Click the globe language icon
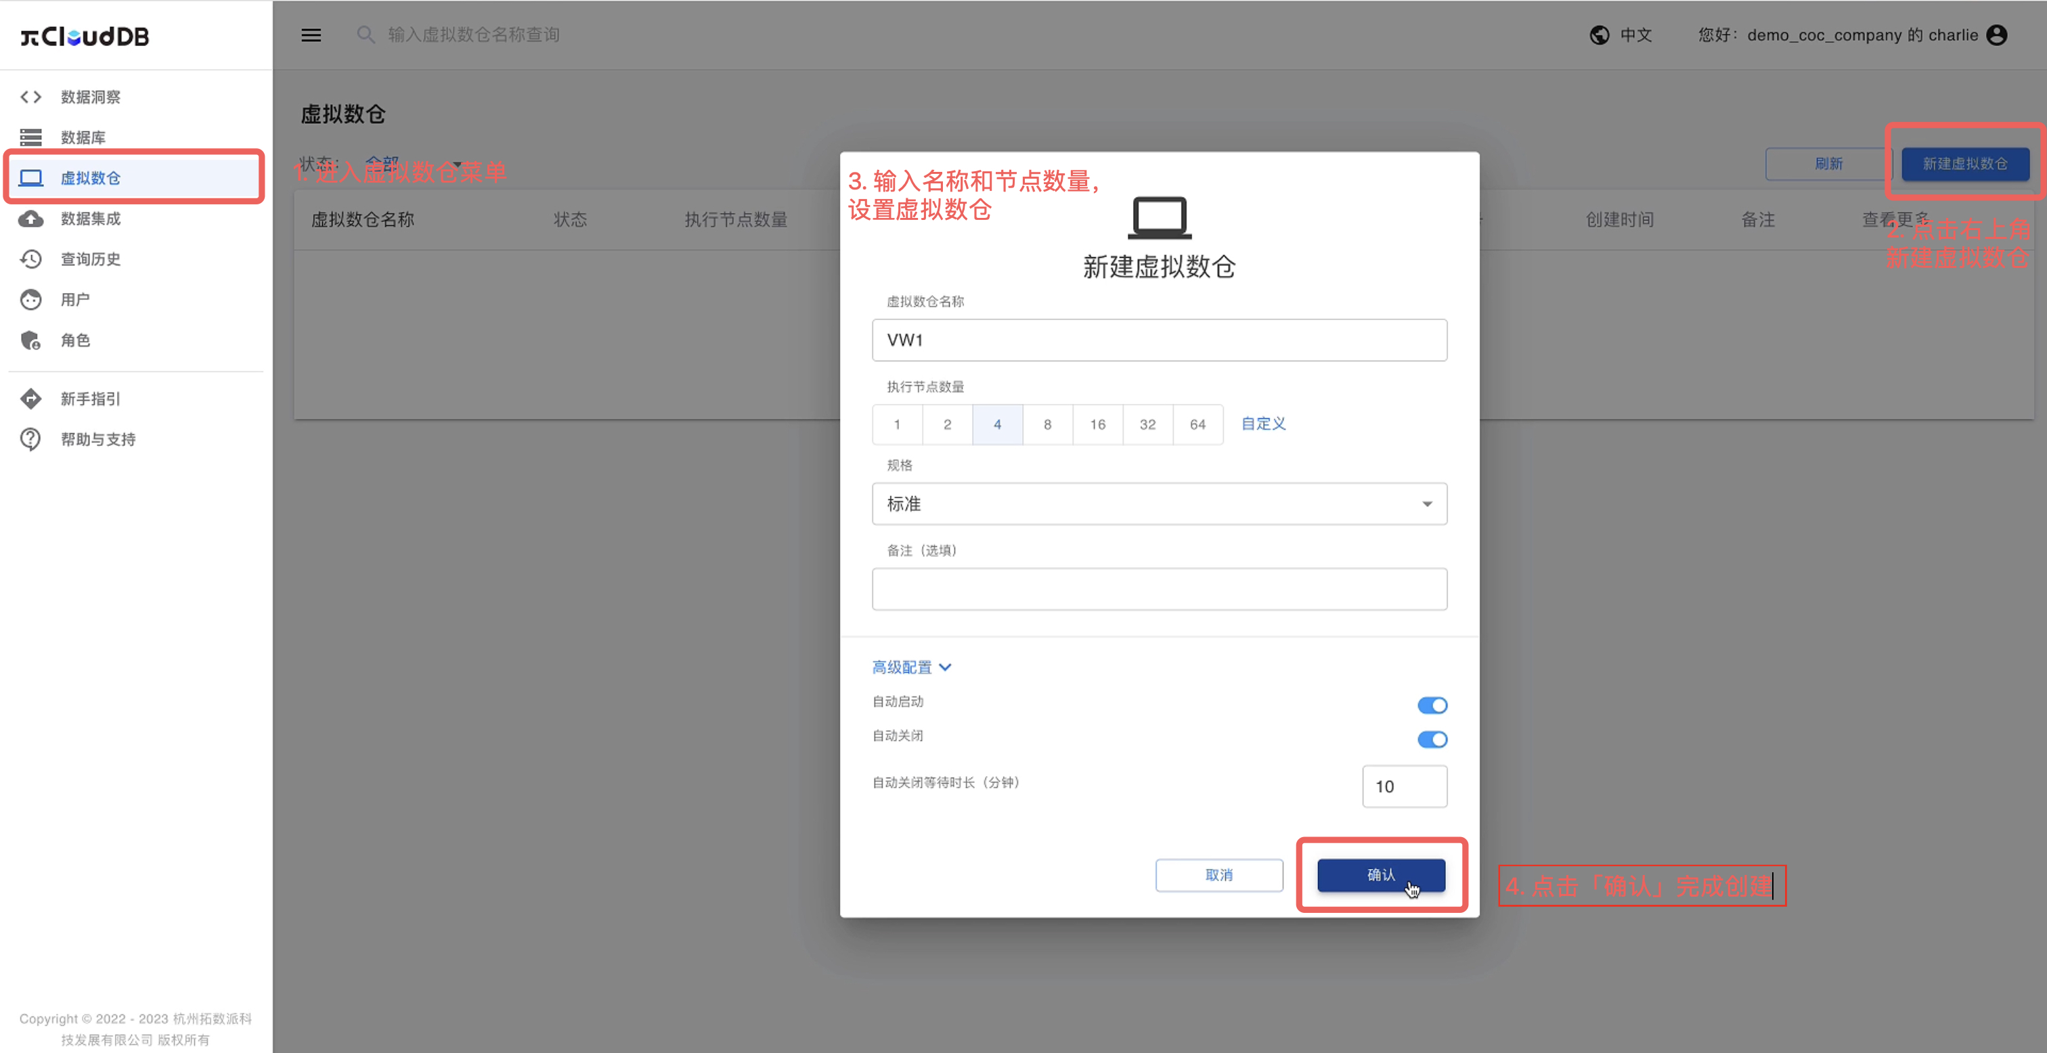Screen dimensions: 2047x1053 1599,35
